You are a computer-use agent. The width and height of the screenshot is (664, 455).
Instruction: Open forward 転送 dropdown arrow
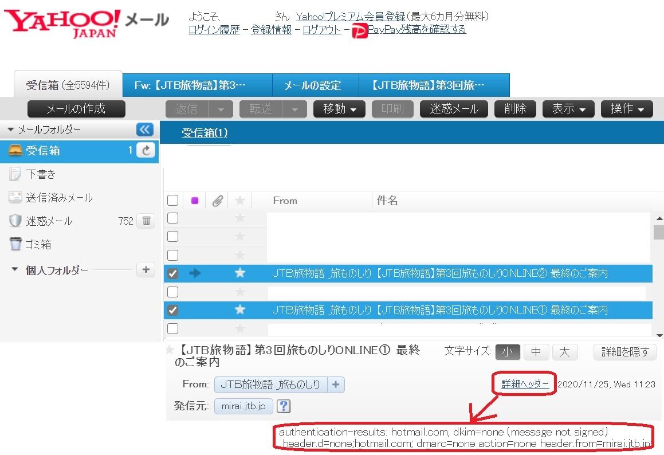coord(294,109)
